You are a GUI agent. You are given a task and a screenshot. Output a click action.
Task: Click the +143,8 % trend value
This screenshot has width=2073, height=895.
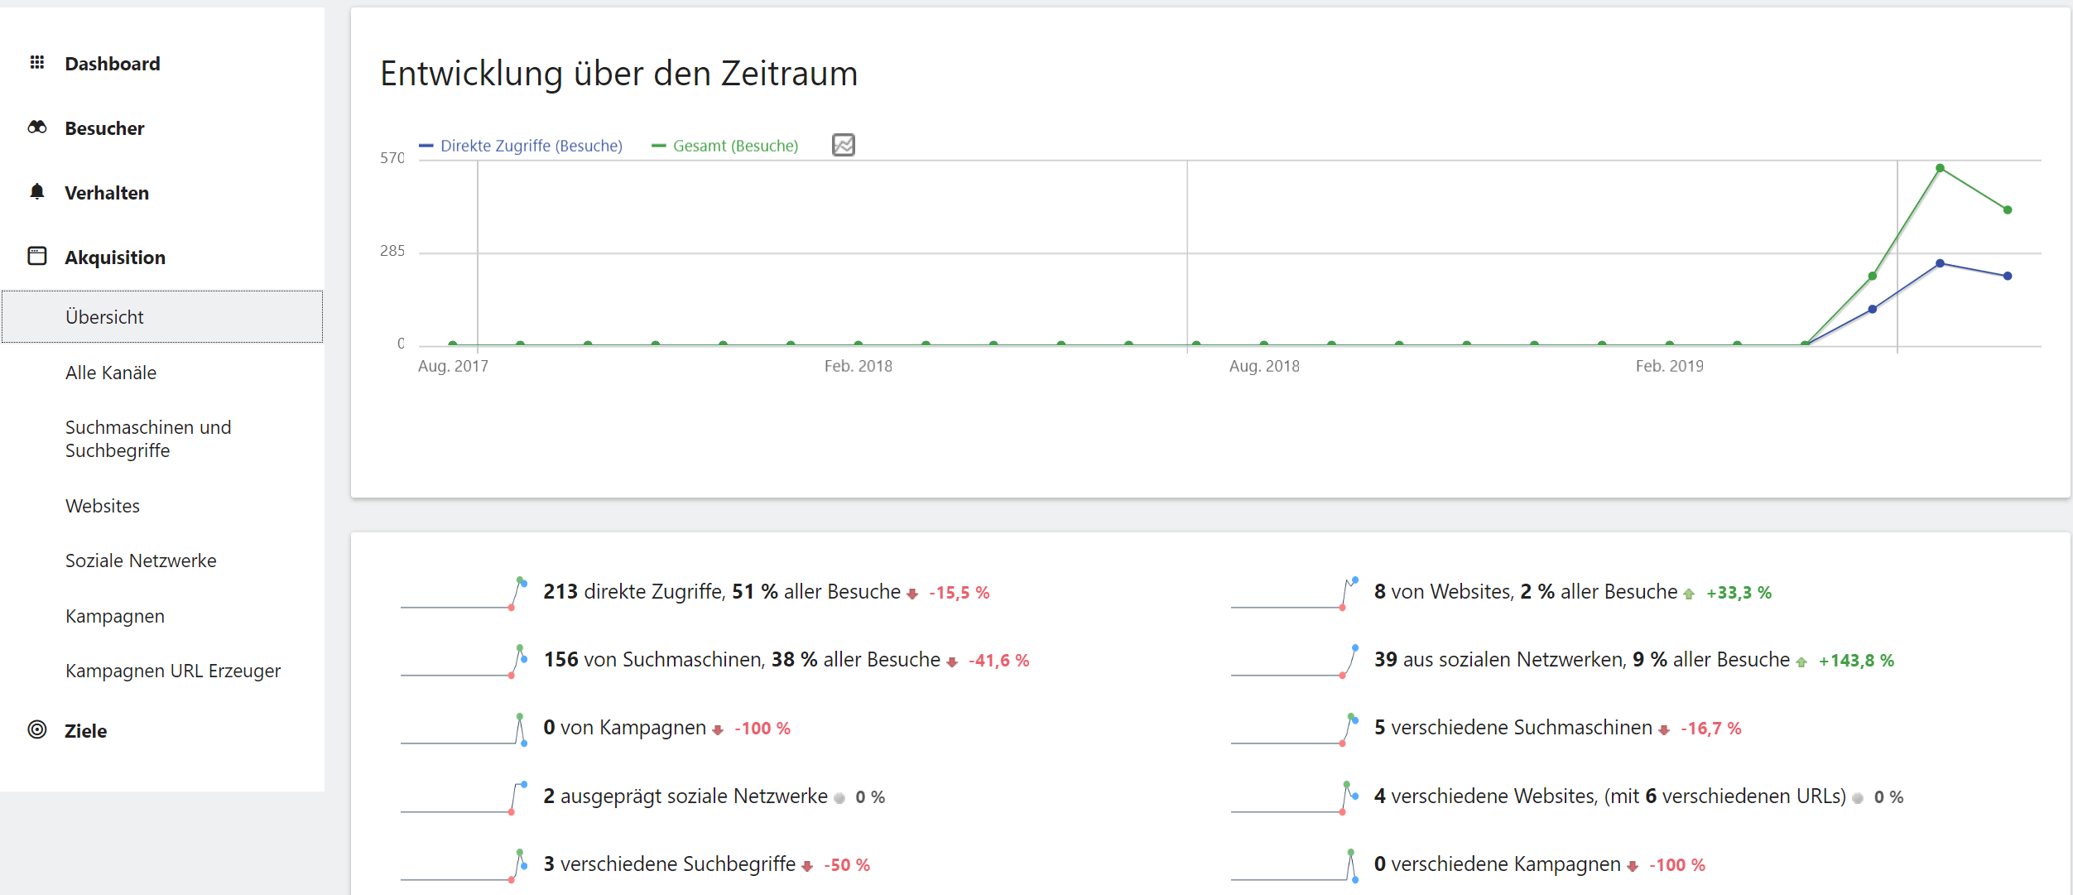pyautogui.click(x=1856, y=661)
